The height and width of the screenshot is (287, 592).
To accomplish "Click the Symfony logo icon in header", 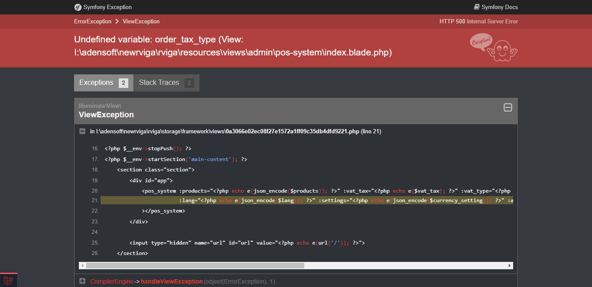I will coord(78,7).
